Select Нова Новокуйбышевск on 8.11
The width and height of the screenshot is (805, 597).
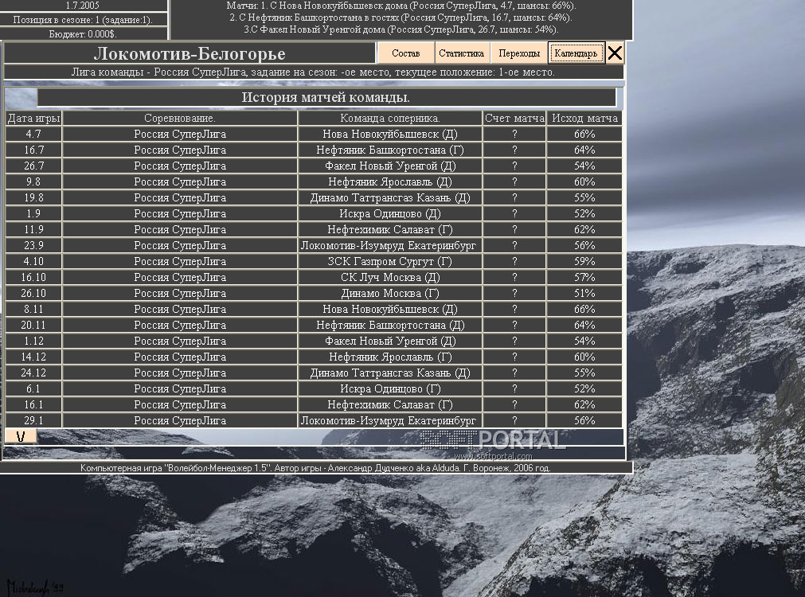[x=390, y=309]
